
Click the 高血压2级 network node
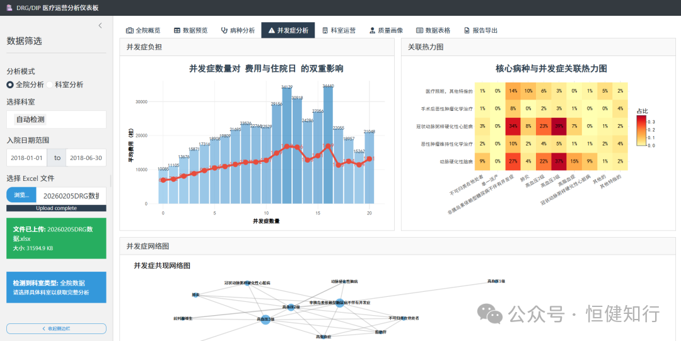[291, 307]
